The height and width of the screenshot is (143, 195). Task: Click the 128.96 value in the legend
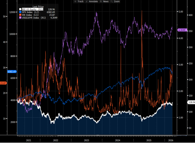(51, 9)
